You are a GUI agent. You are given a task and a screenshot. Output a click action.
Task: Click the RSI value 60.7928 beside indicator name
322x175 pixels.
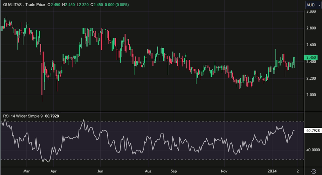tap(52, 116)
